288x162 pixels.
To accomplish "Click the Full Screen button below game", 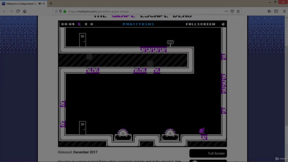I will 208,153.
